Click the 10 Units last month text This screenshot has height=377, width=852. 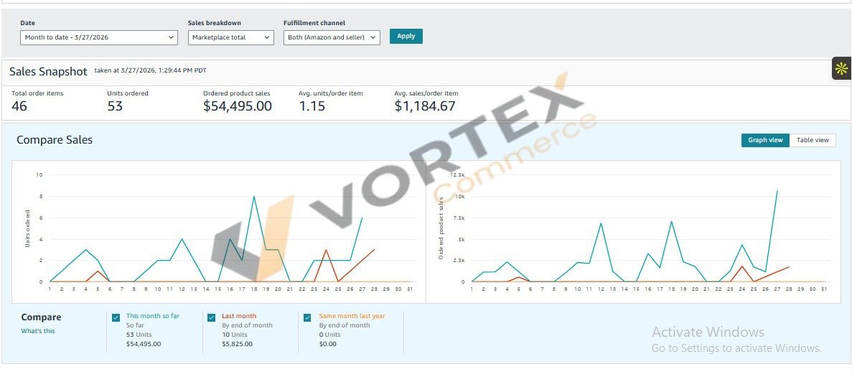coord(234,335)
